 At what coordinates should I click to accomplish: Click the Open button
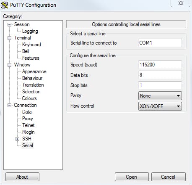click(132, 177)
